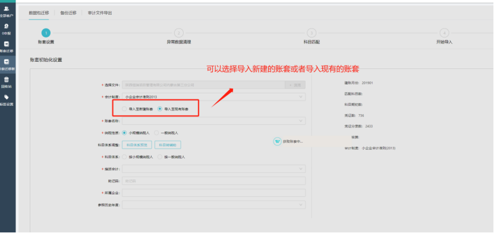Click the 科目体系预览 button
494x233 pixels.
point(137,145)
